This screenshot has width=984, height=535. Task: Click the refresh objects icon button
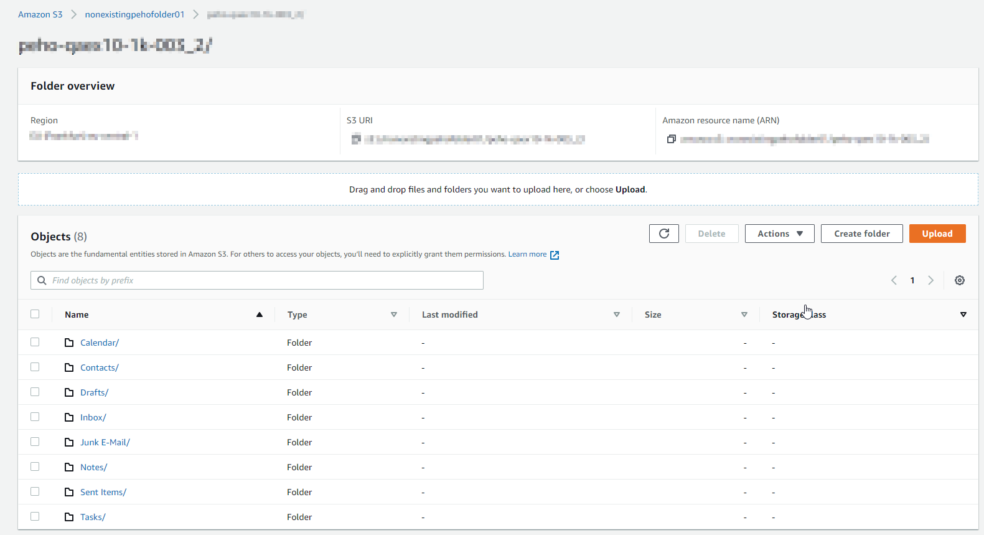pos(663,234)
